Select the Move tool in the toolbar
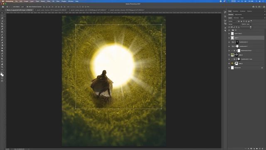Viewport: 266px width, 150px height. click(2, 13)
